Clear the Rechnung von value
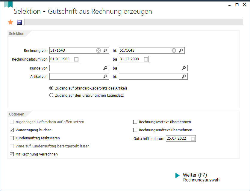 coord(99,50)
